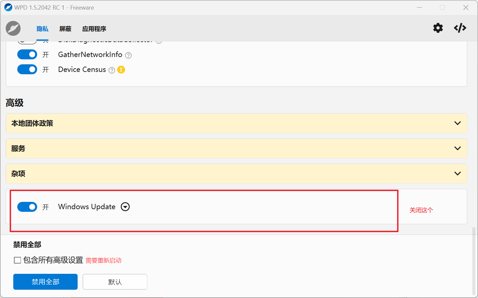Disable the Windows Update toggle
The height and width of the screenshot is (298, 478).
[x=27, y=207]
